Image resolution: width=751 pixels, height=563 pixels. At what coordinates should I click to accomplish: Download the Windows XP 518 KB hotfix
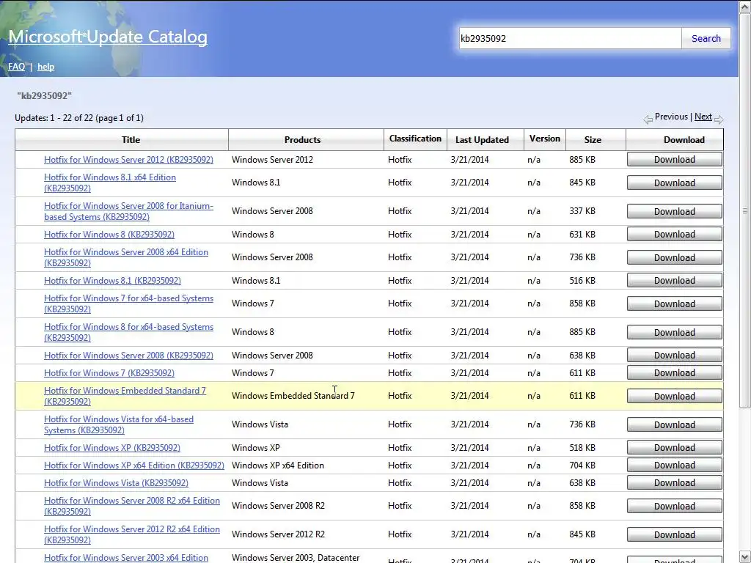675,448
